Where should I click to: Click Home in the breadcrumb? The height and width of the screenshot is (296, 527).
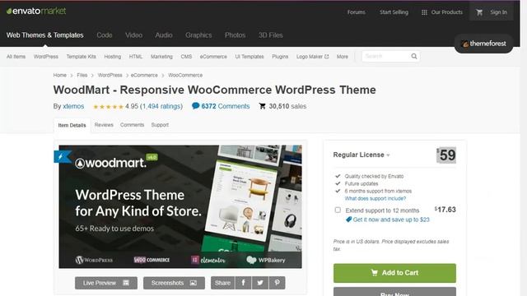coord(60,75)
